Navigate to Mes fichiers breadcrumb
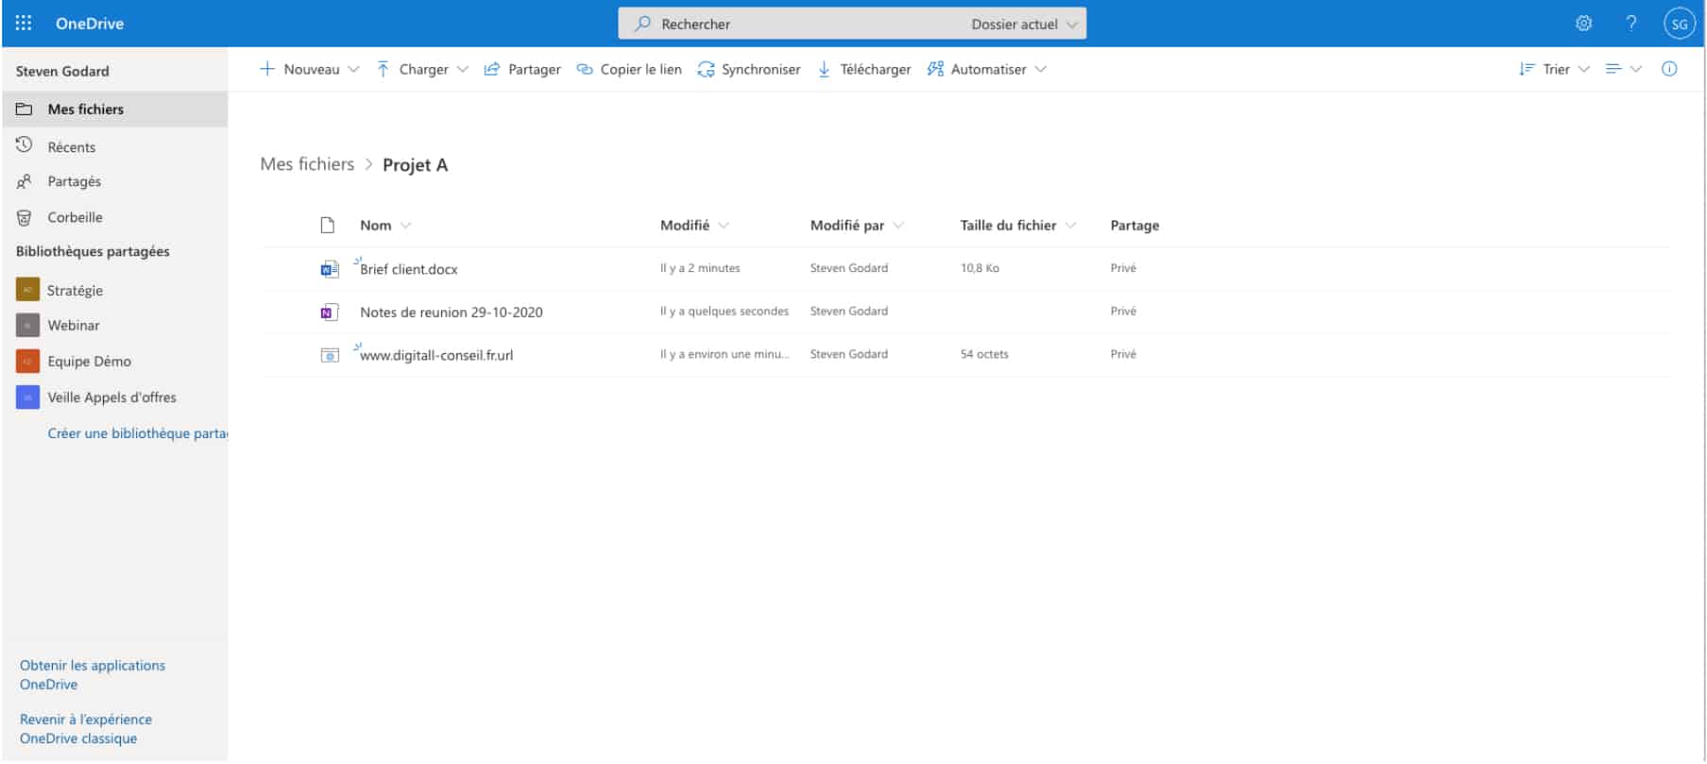This screenshot has width=1707, height=764. pos(307,164)
